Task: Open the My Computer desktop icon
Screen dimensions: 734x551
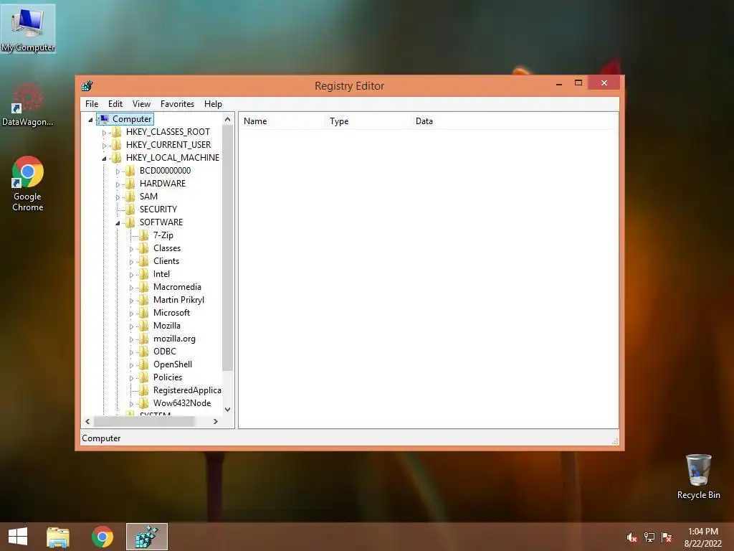Action: tap(28, 29)
